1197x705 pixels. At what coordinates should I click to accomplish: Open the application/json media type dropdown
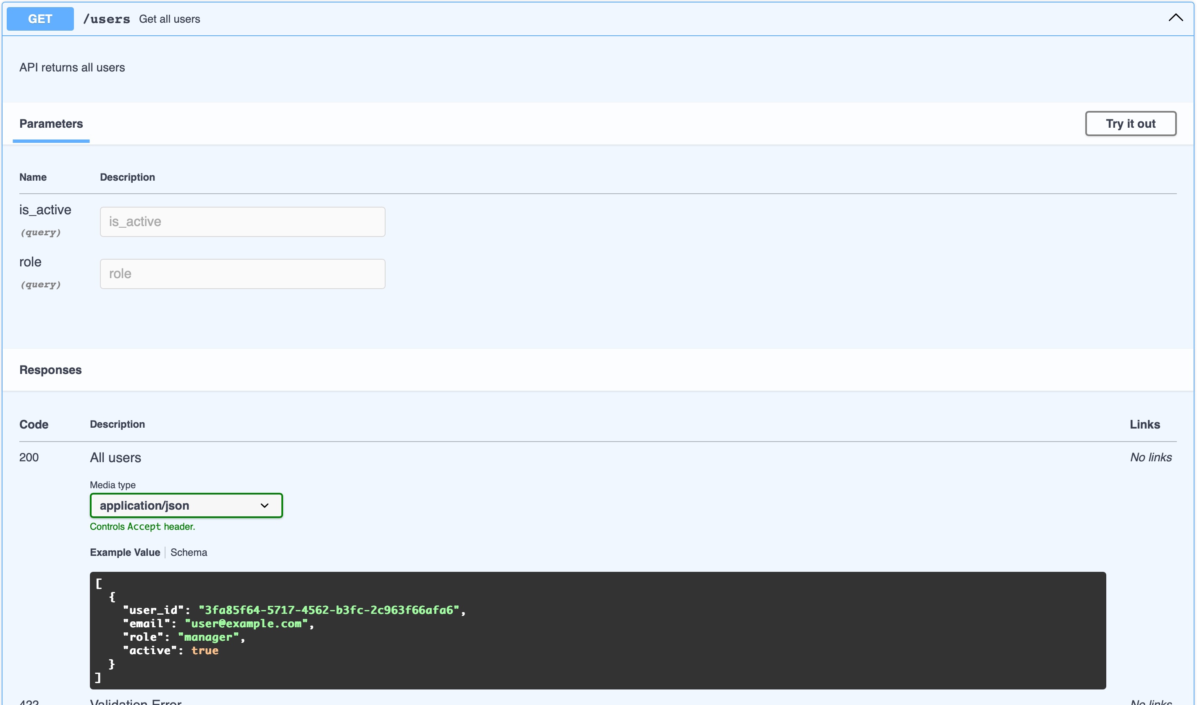[x=186, y=505]
